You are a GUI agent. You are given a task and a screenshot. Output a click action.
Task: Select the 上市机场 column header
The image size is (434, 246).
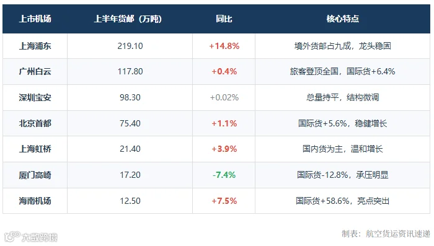click(x=35, y=19)
